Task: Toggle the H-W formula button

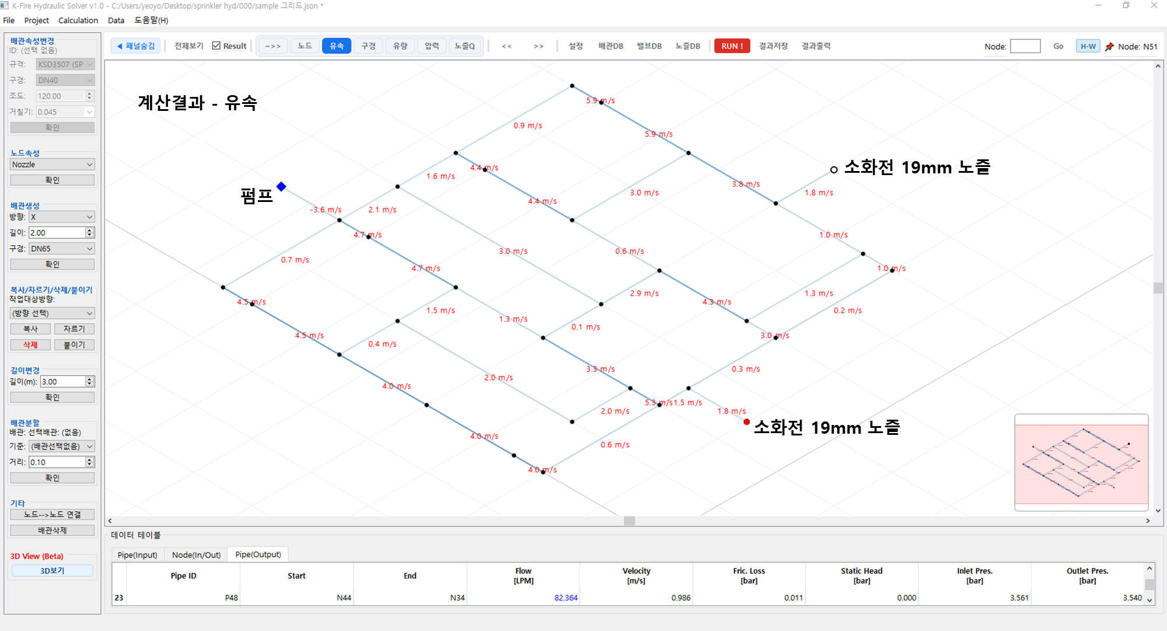Action: coord(1088,47)
